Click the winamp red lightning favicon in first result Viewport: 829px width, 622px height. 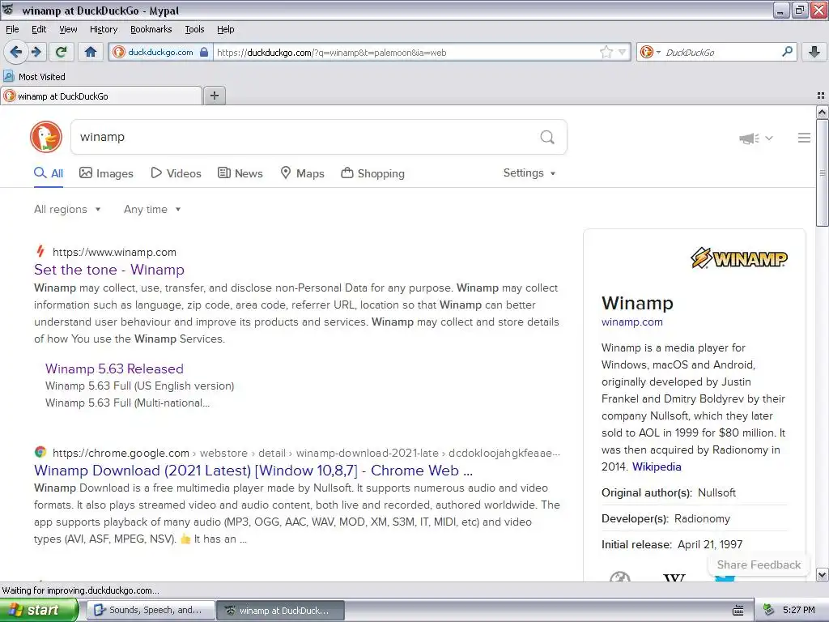click(x=40, y=251)
